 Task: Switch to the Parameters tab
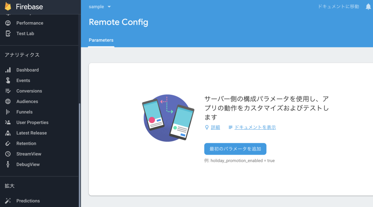tap(101, 40)
